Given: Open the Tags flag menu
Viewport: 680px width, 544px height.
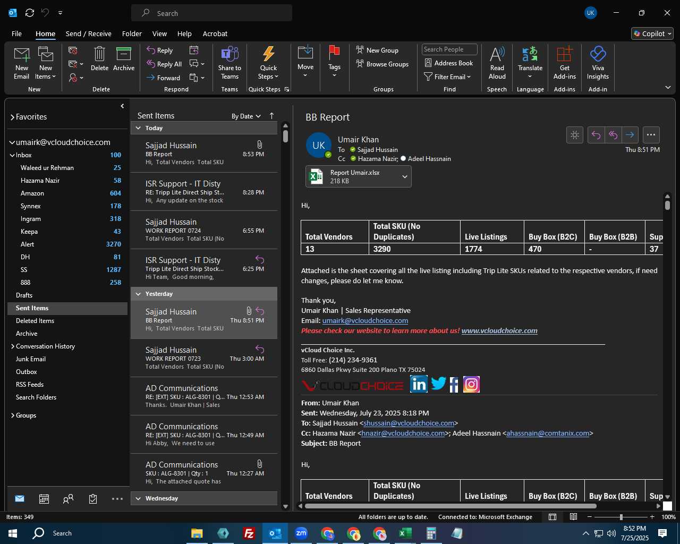Looking at the screenshot, I should (x=334, y=62).
